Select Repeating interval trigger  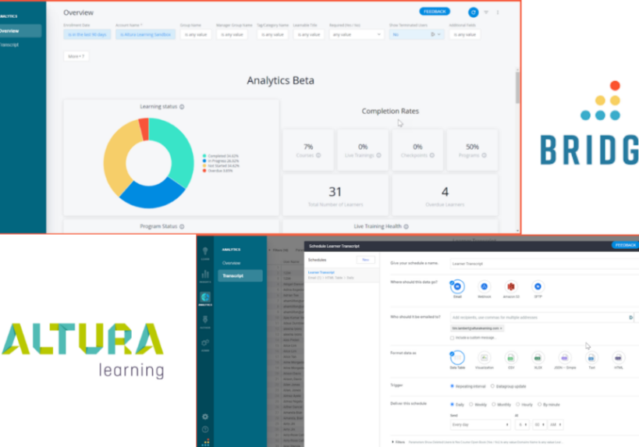pyautogui.click(x=452, y=386)
